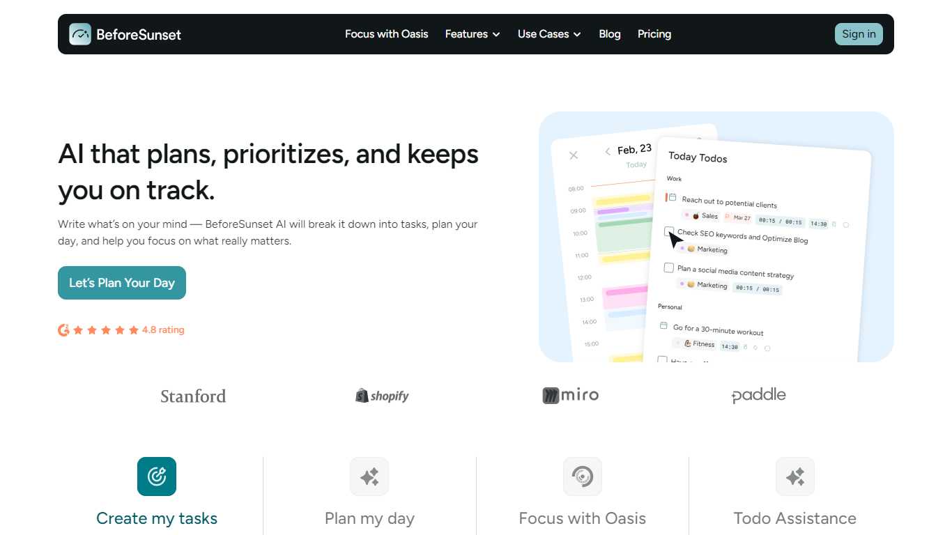The image size is (952, 535).
Task: Check the Check SEO keywords todo checkbox
Action: [669, 231]
